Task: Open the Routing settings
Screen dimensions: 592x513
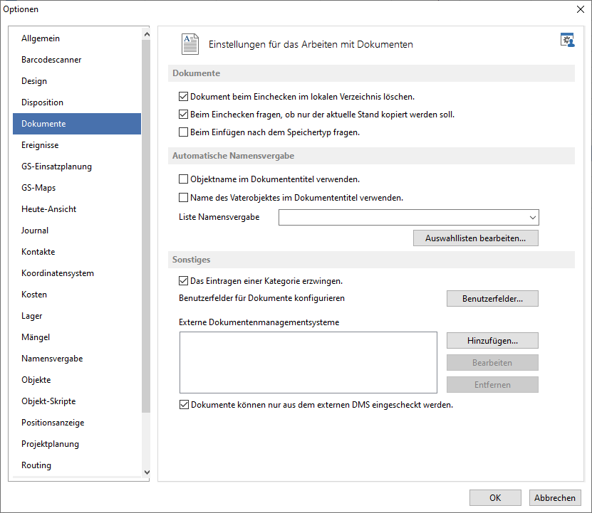Action: pyautogui.click(x=77, y=465)
